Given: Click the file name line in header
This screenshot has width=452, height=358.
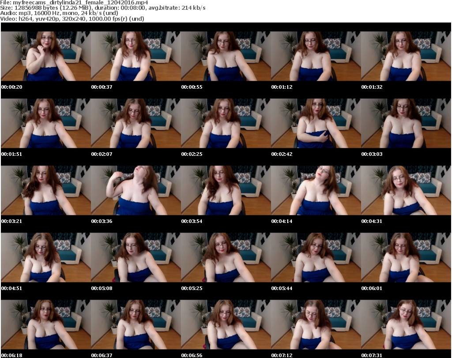Looking at the screenshot, I should (x=74, y=3).
